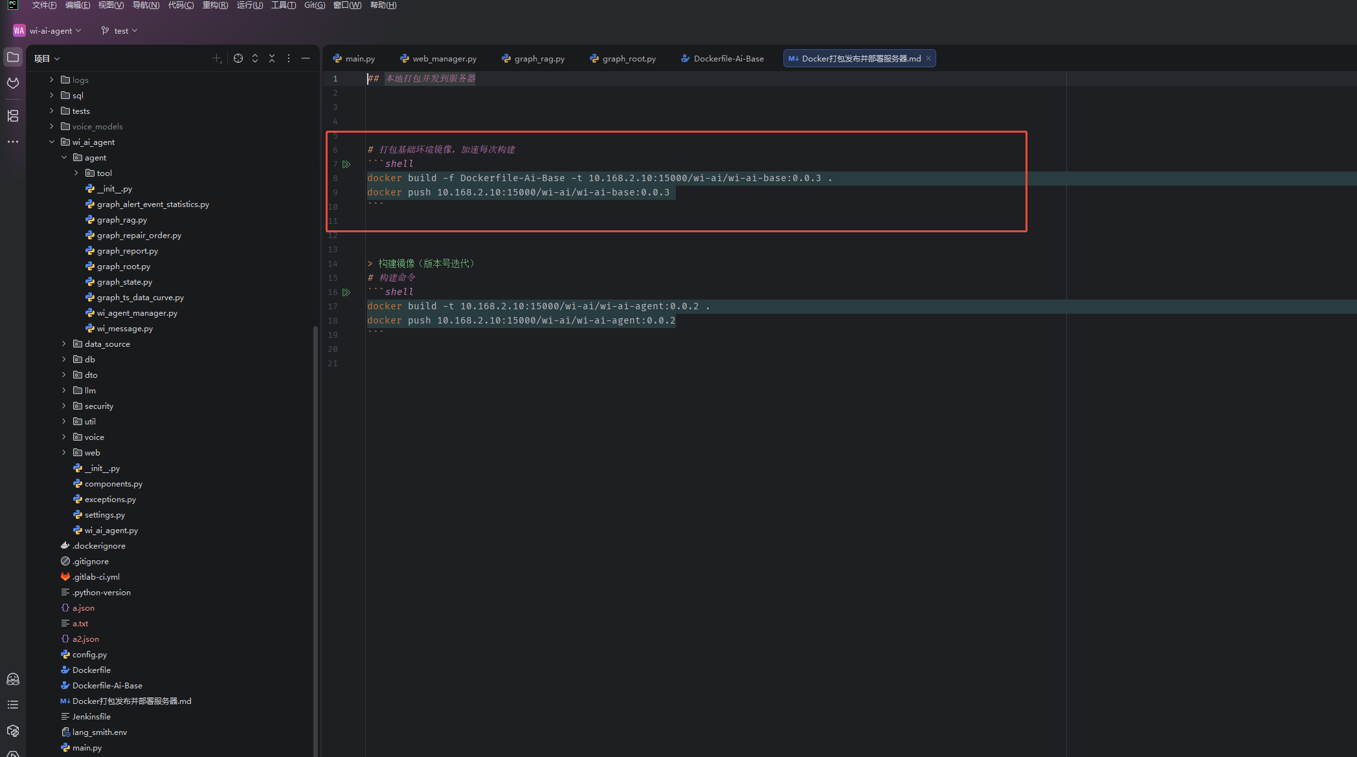
Task: Select opened file with the locate icon
Action: [x=238, y=58]
